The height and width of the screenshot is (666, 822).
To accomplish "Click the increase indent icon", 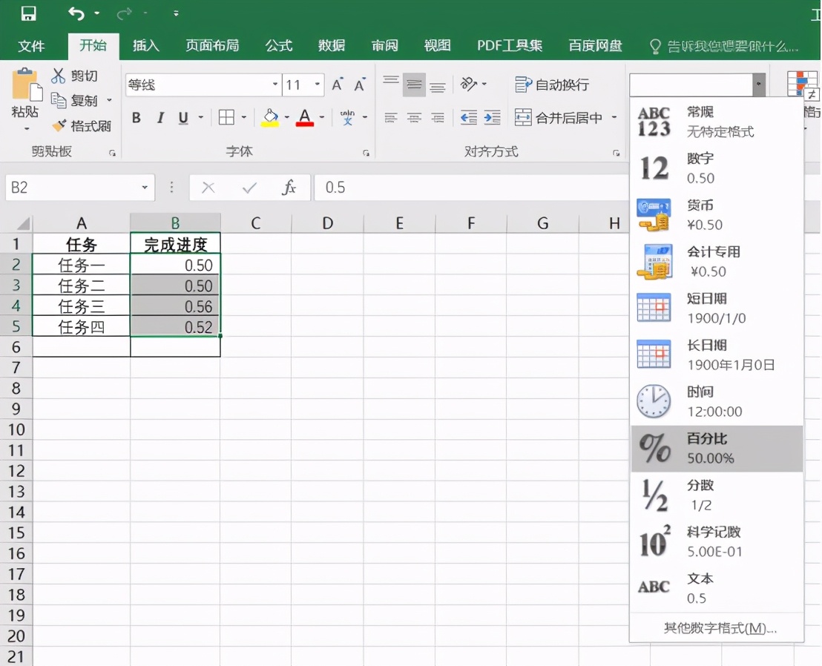I will (x=493, y=117).
